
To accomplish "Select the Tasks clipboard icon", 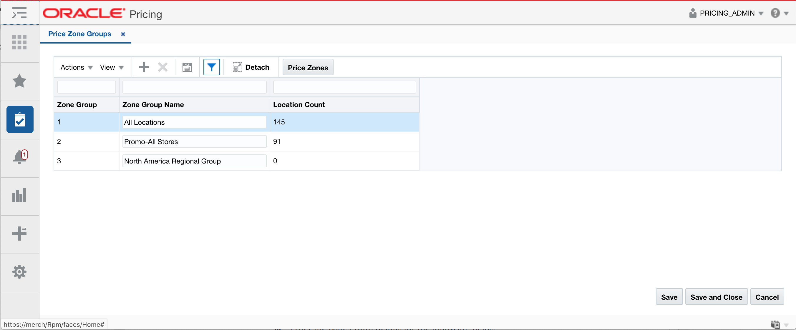I will point(19,119).
